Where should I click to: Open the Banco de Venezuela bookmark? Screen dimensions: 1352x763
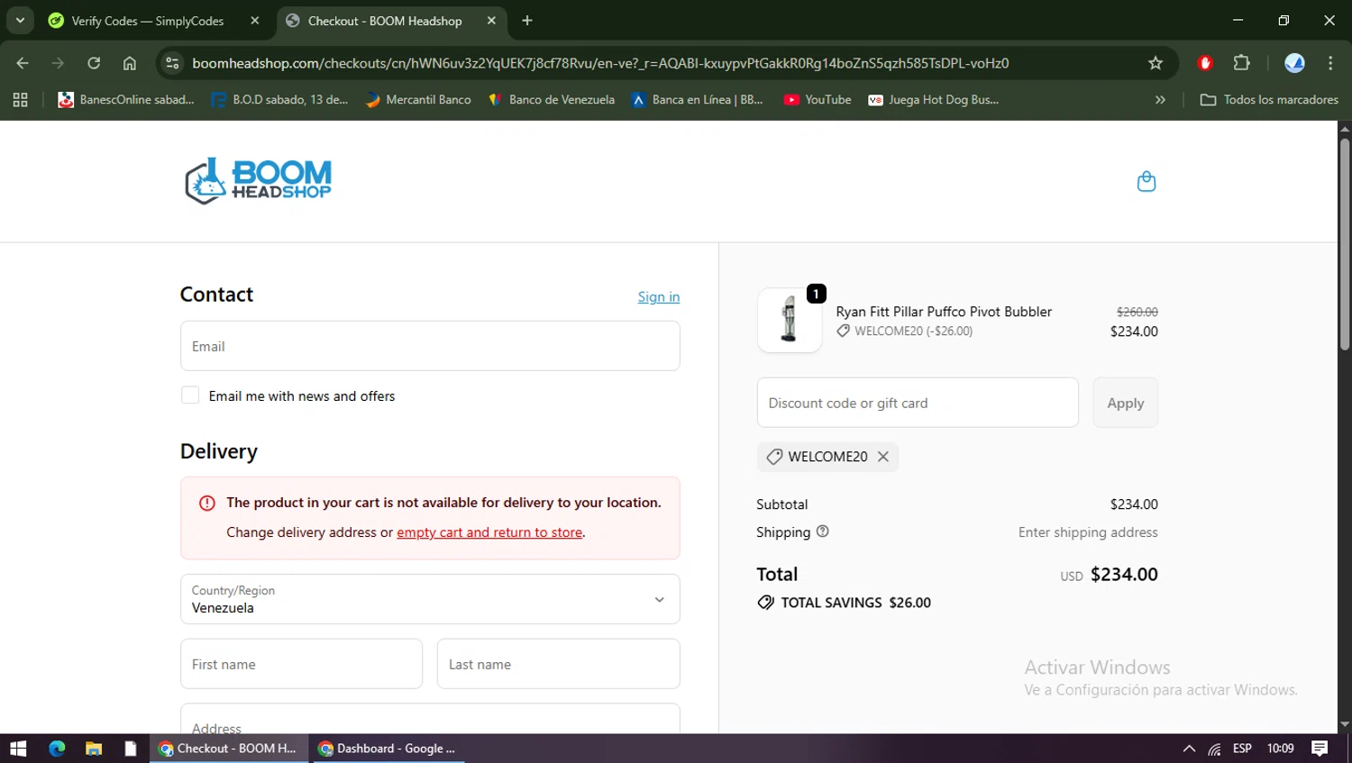[x=551, y=100]
